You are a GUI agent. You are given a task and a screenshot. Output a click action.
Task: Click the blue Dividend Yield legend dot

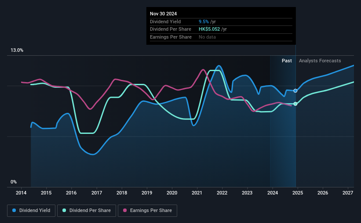point(14,210)
